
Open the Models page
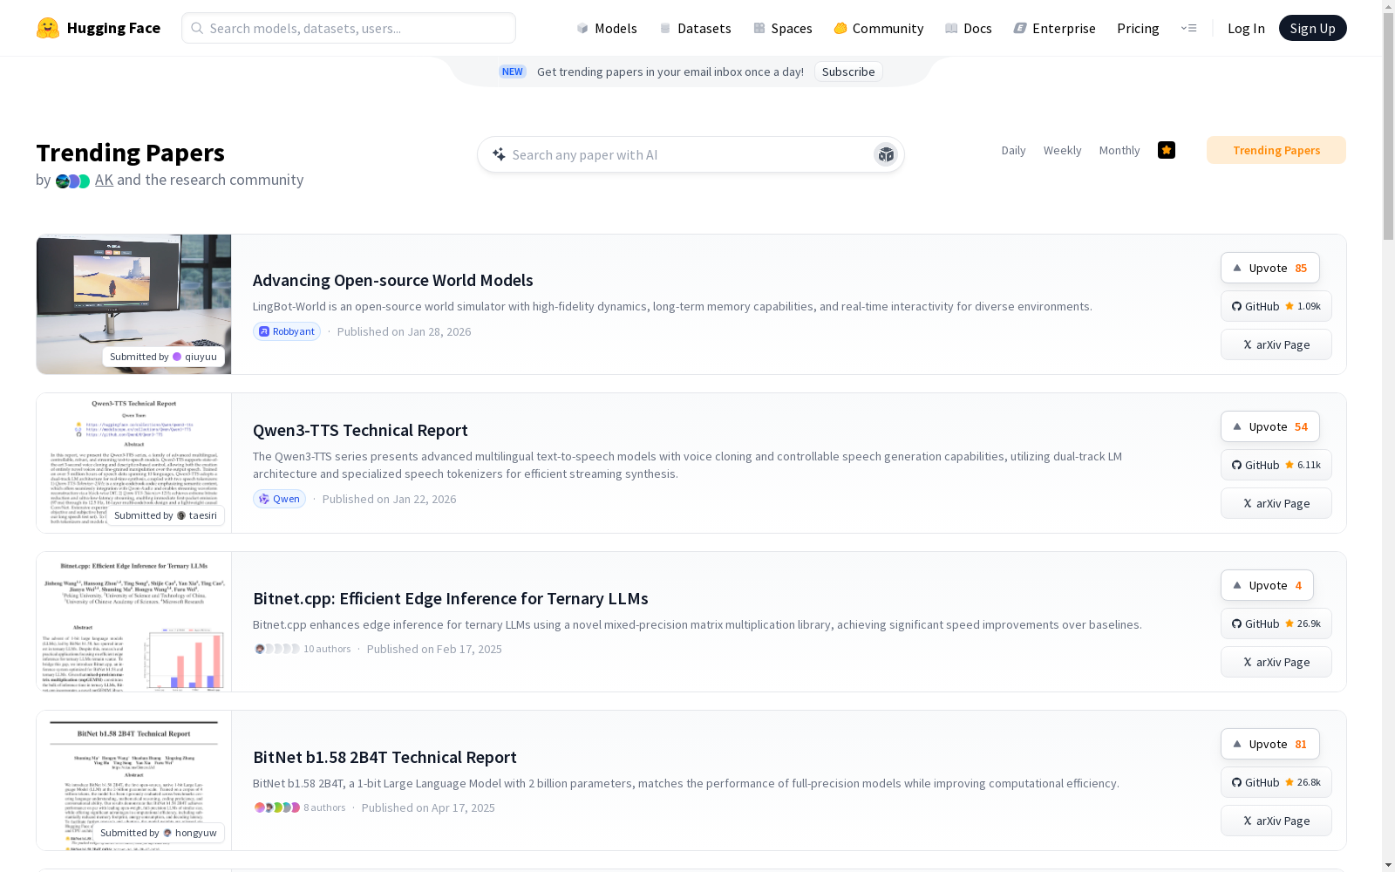(x=607, y=28)
